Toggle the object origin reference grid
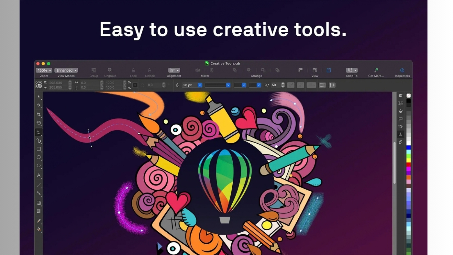The image size is (453, 255). 39,85
